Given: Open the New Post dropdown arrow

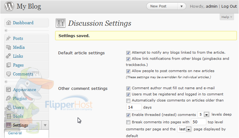Looking at the screenshot, I should point(181,6).
